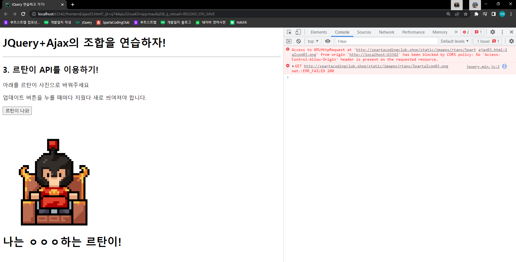Open the 개발일지 작성 bookmark
Image resolution: width=516 pixels, height=262 pixels.
pyautogui.click(x=58, y=23)
